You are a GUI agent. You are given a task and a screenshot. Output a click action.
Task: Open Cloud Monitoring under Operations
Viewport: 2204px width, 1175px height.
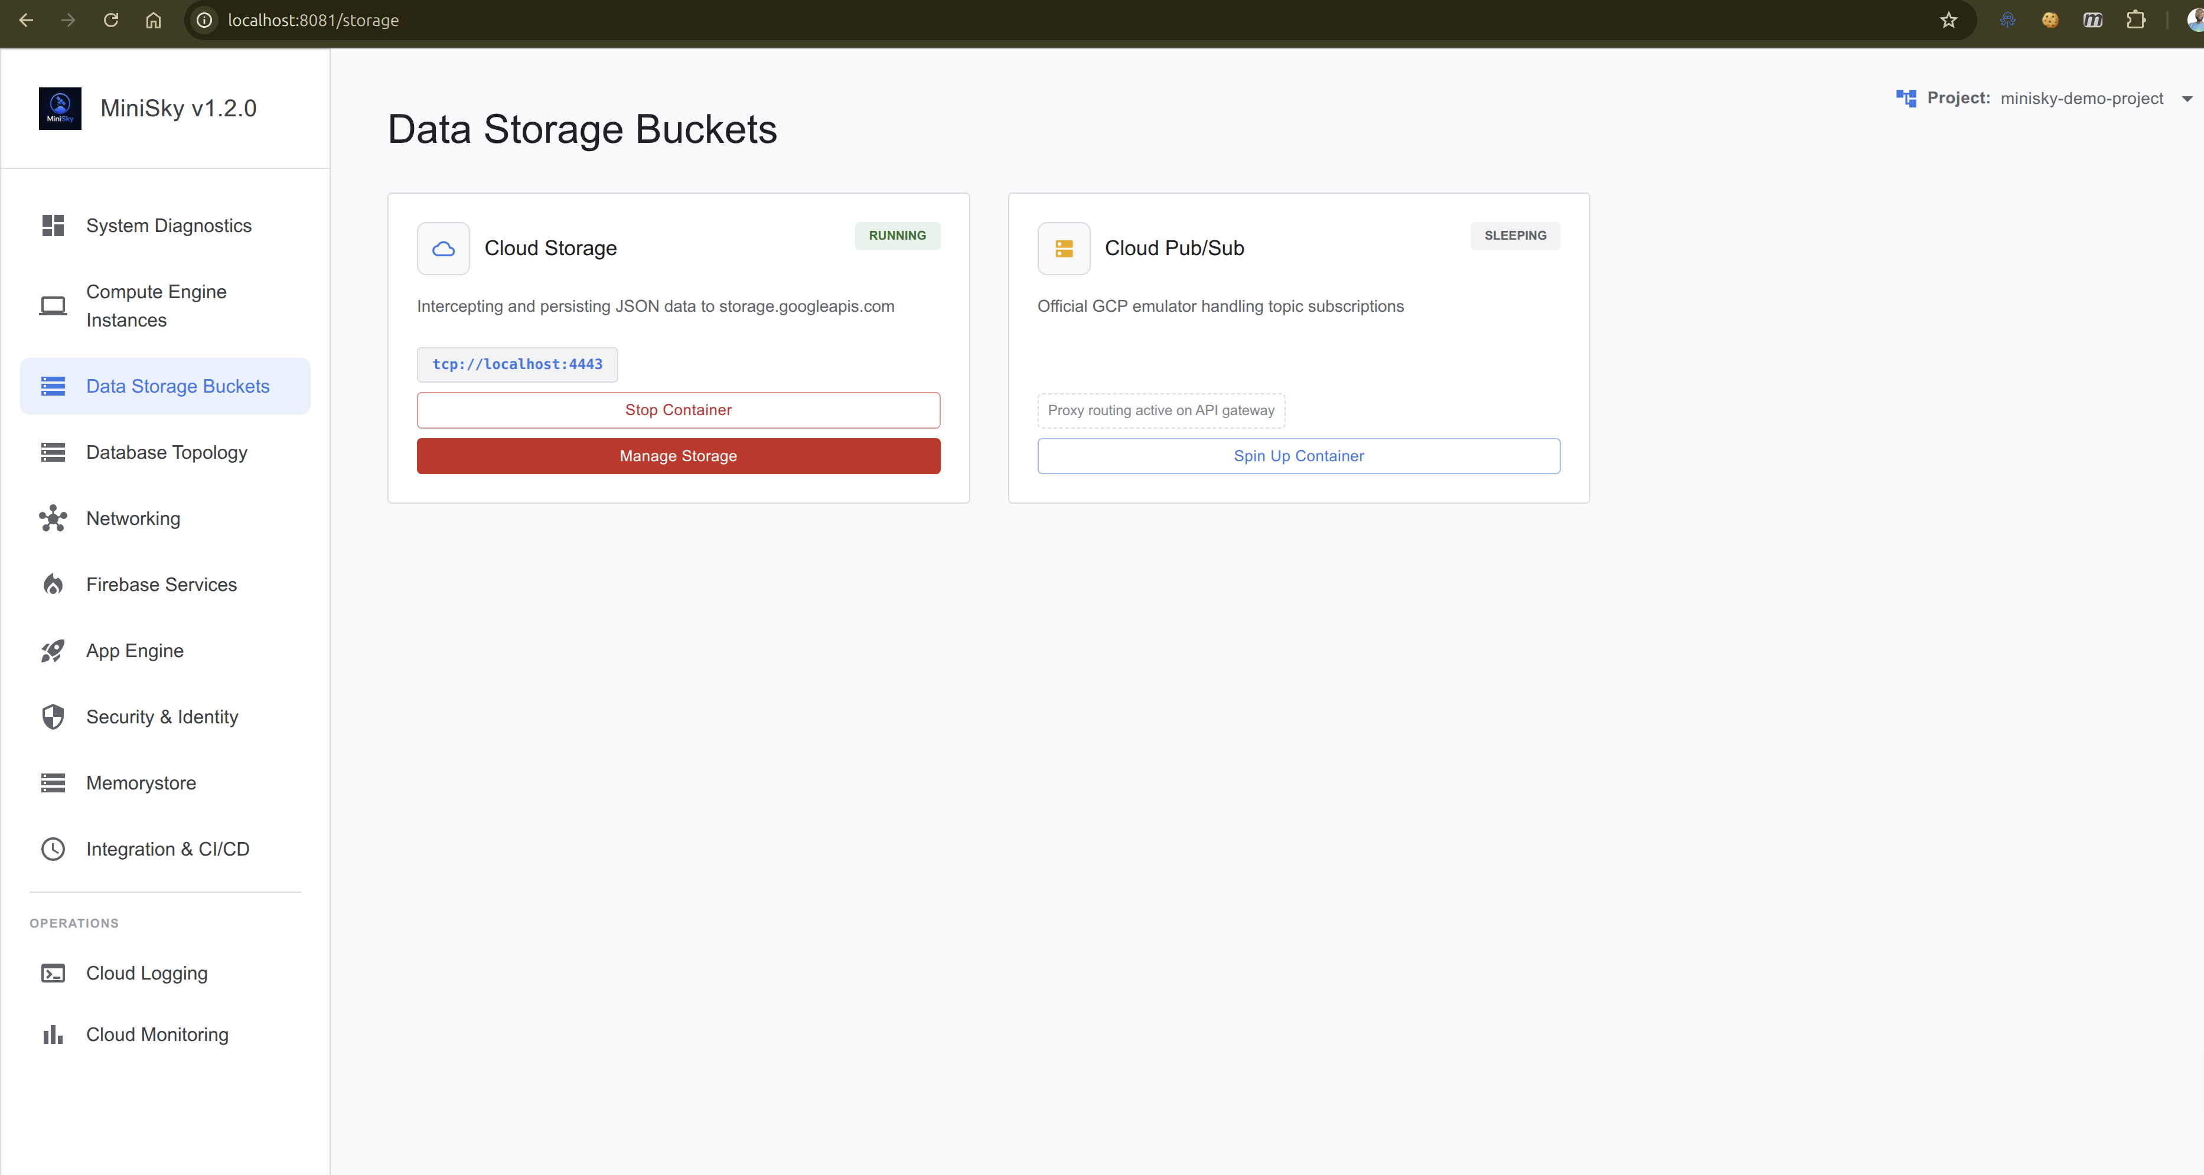165,1034
